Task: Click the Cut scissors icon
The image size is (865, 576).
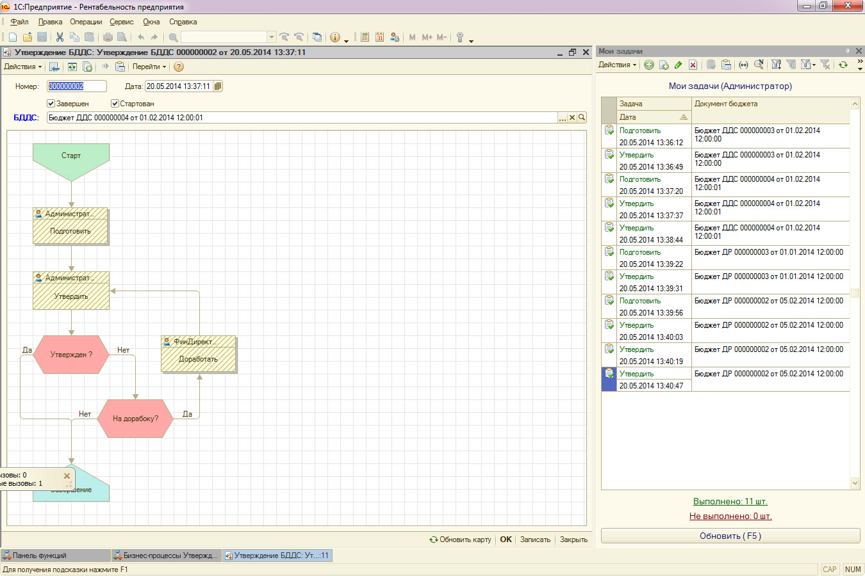Action: (x=60, y=37)
